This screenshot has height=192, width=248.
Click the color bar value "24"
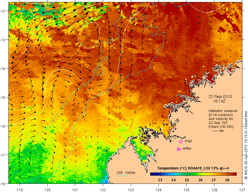click(x=174, y=180)
